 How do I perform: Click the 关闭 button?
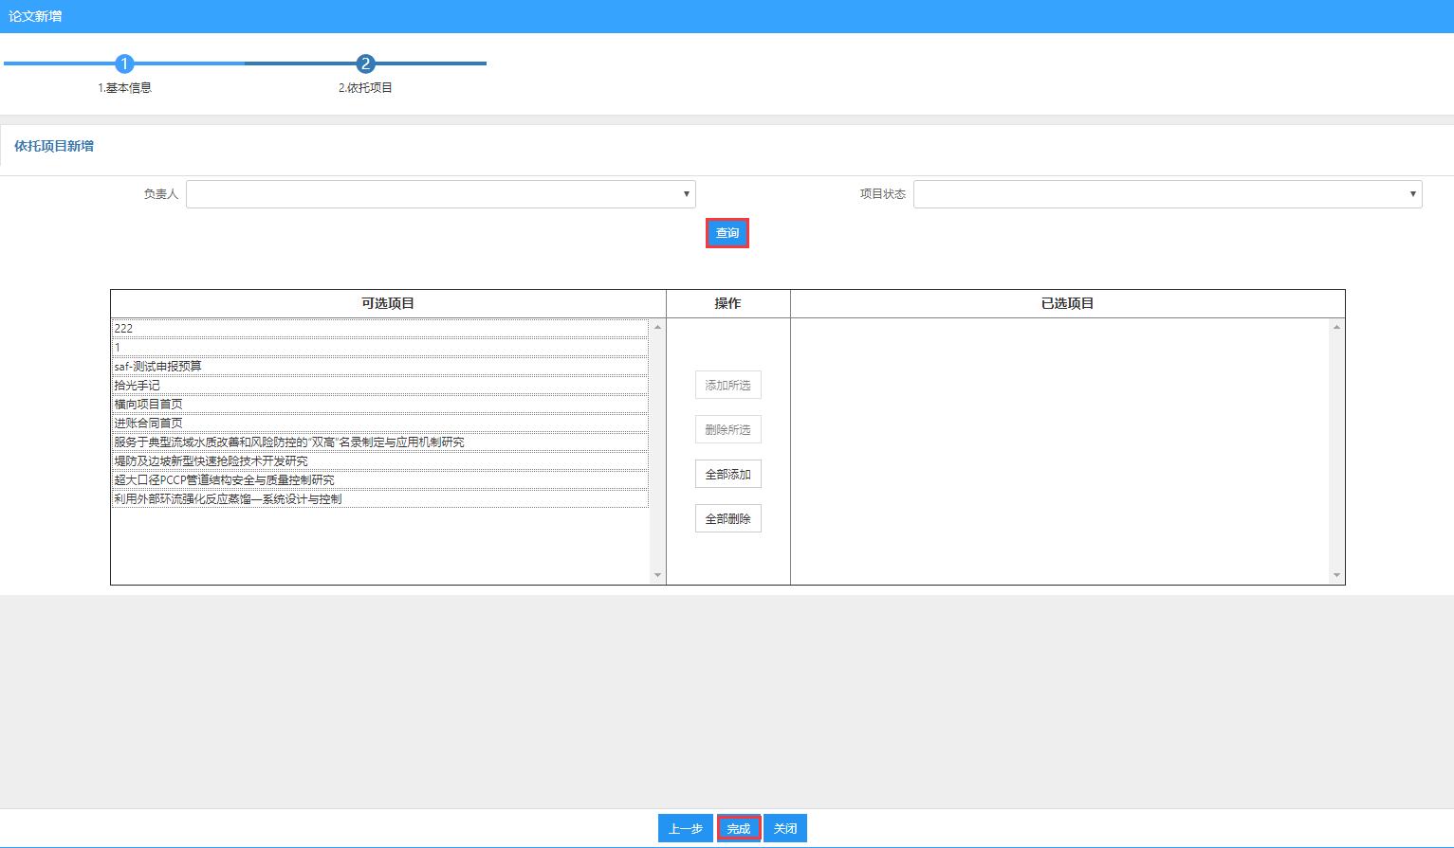pyautogui.click(x=785, y=829)
